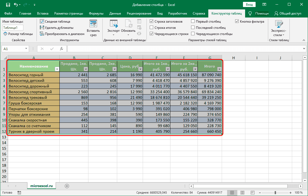Screen dimensions: 308x196
Task: Click the Экспресс-стили icon
Action: [x=279, y=25]
